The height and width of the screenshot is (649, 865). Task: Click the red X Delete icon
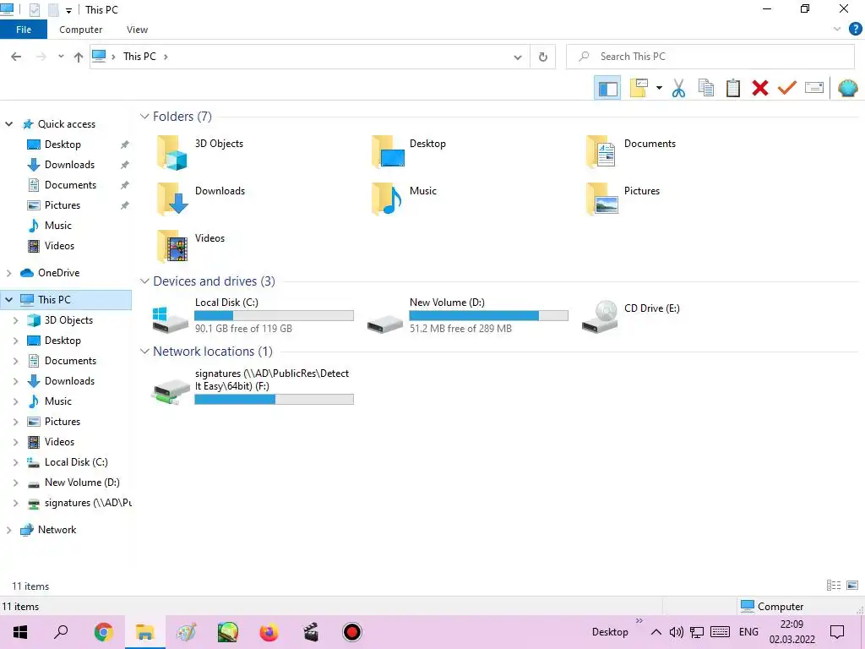[760, 88]
